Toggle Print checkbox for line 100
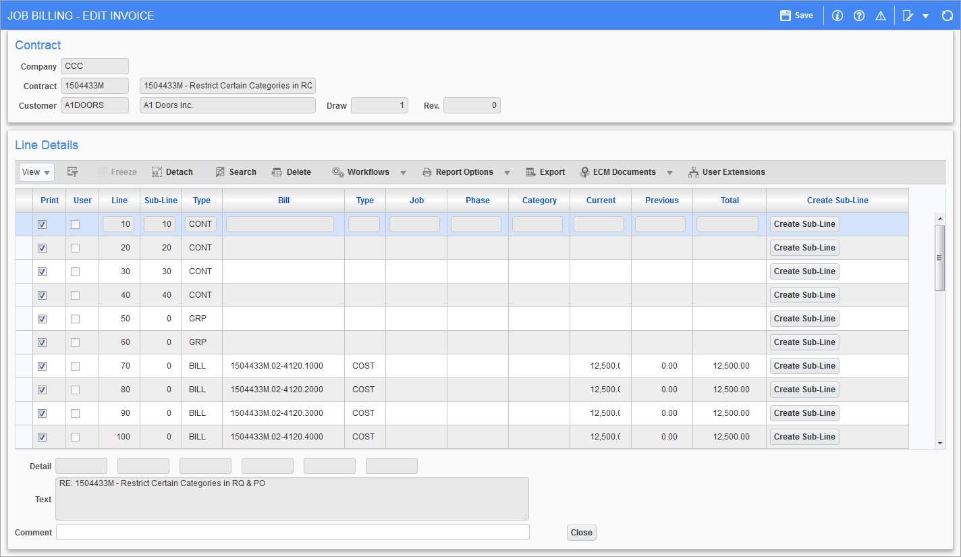Image resolution: width=961 pixels, height=557 pixels. pos(43,437)
